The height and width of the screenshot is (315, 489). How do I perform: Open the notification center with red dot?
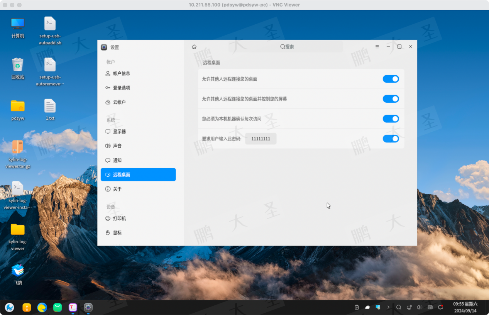pos(440,307)
